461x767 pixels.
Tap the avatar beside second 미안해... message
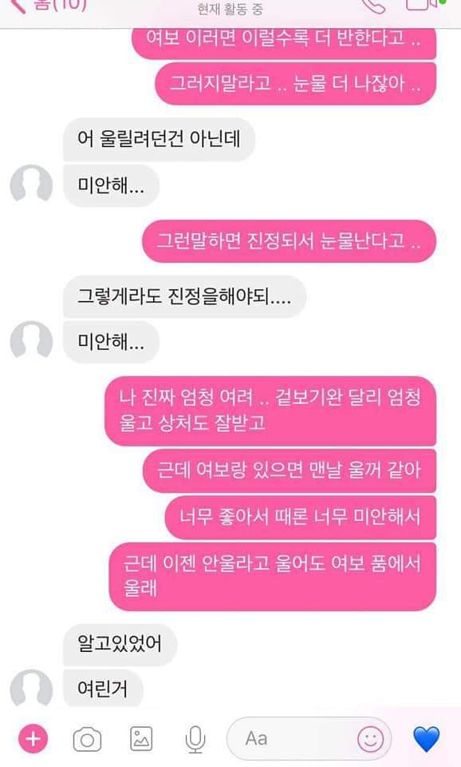point(31,340)
